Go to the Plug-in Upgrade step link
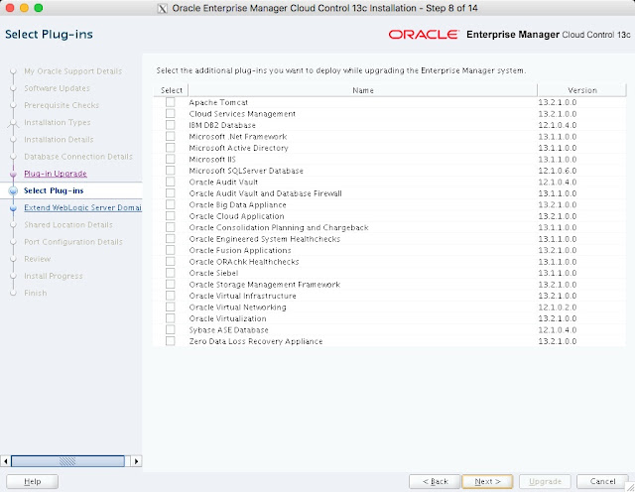635x492 pixels. [x=56, y=174]
